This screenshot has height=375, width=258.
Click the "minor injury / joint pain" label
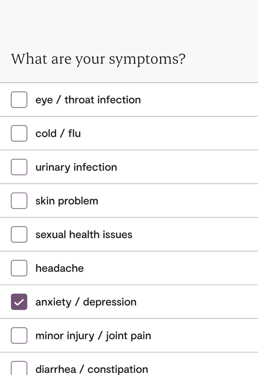tap(93, 335)
